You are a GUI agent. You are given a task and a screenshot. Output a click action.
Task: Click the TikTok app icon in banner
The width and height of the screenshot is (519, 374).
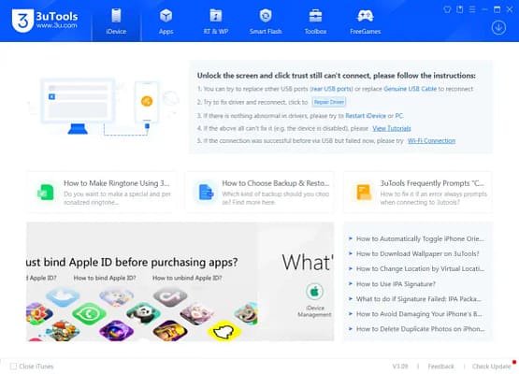tap(170, 296)
